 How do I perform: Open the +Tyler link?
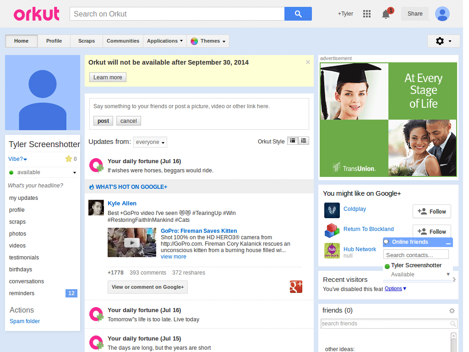tap(345, 14)
